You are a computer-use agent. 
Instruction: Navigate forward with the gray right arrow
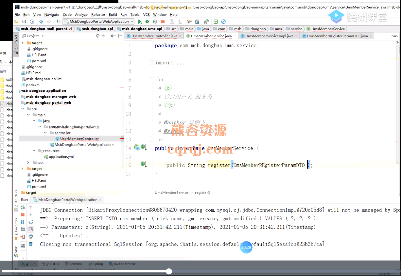[x=49, y=22]
